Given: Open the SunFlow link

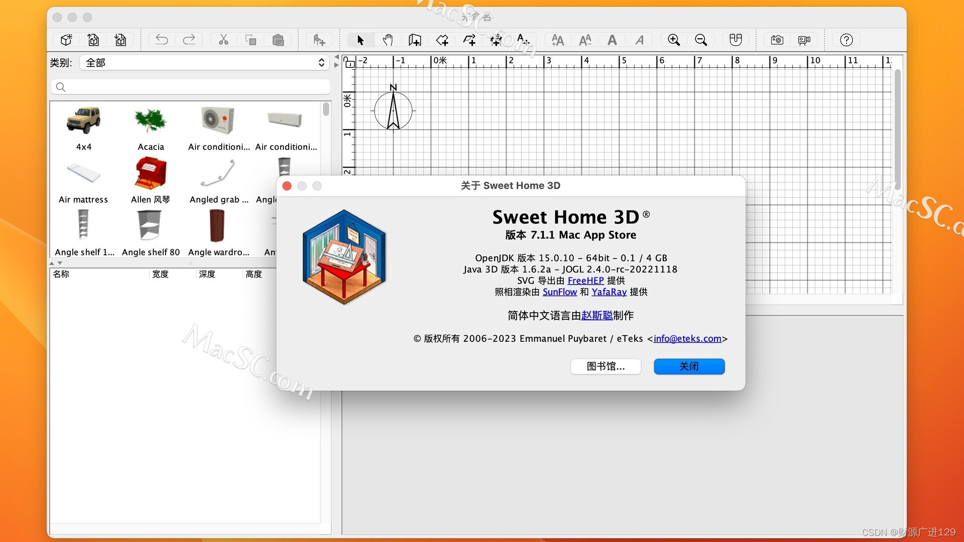Looking at the screenshot, I should click(x=560, y=292).
